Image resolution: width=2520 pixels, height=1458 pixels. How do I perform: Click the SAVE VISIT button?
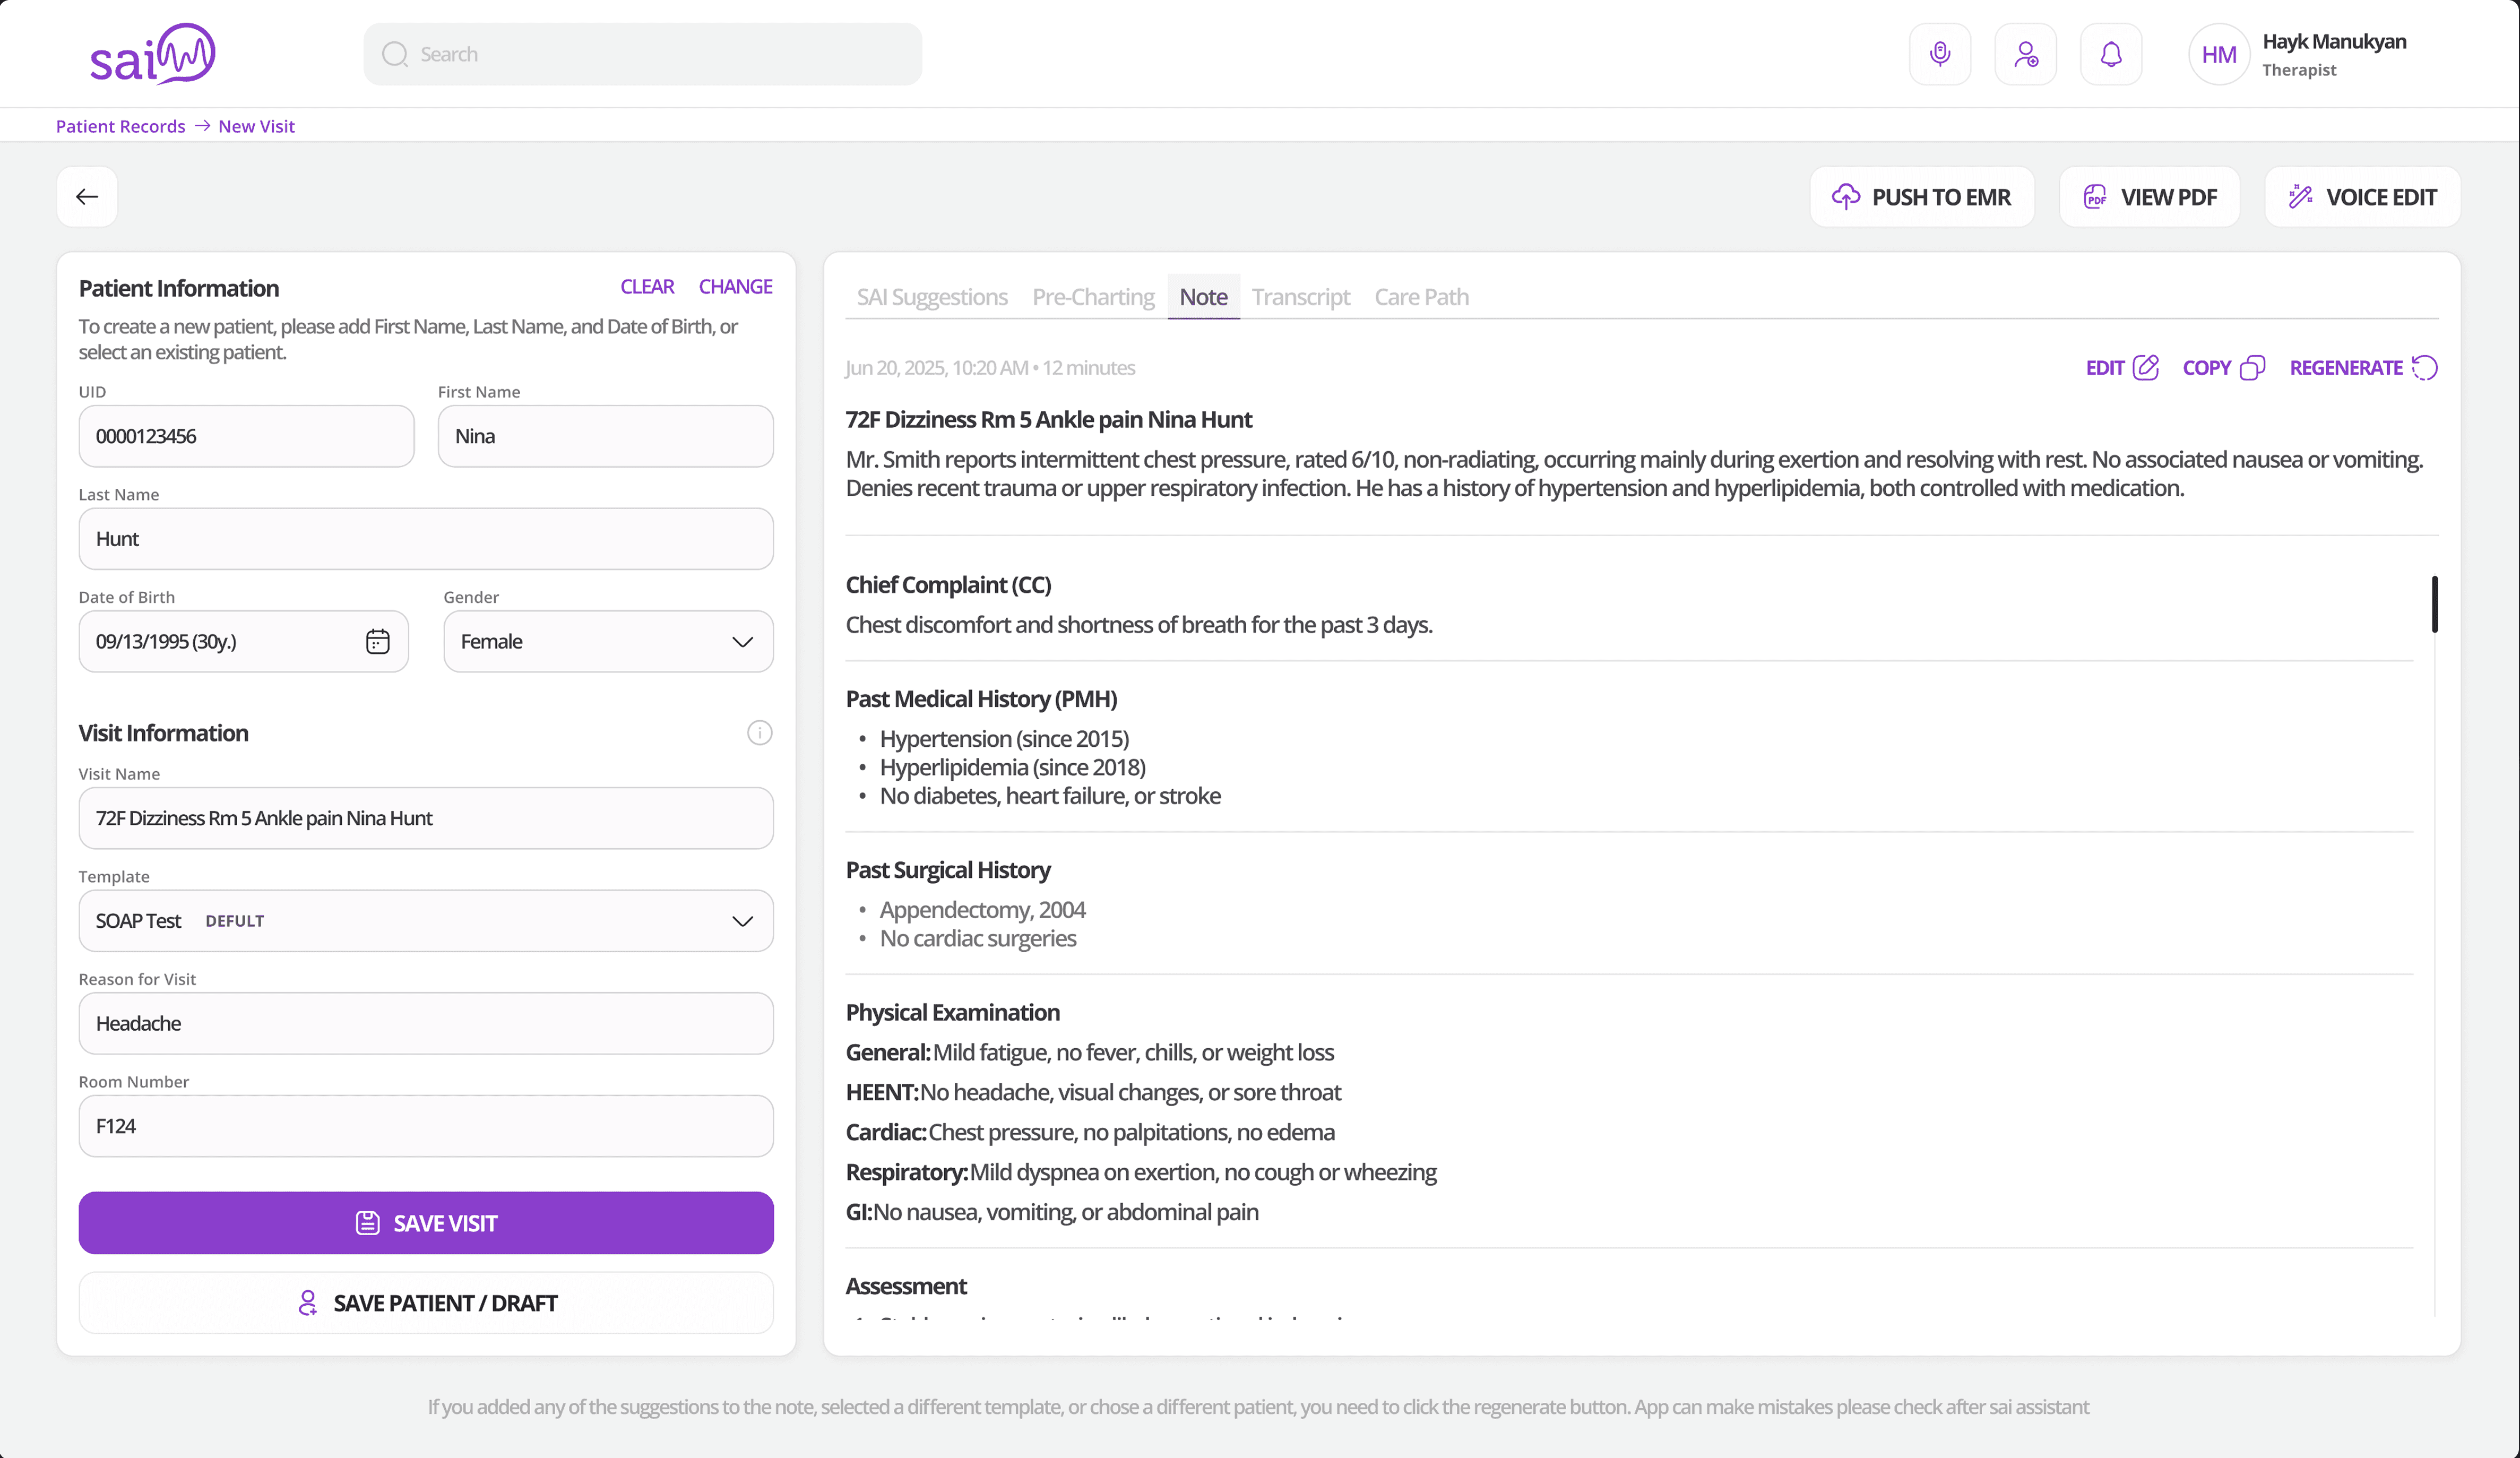coord(426,1222)
